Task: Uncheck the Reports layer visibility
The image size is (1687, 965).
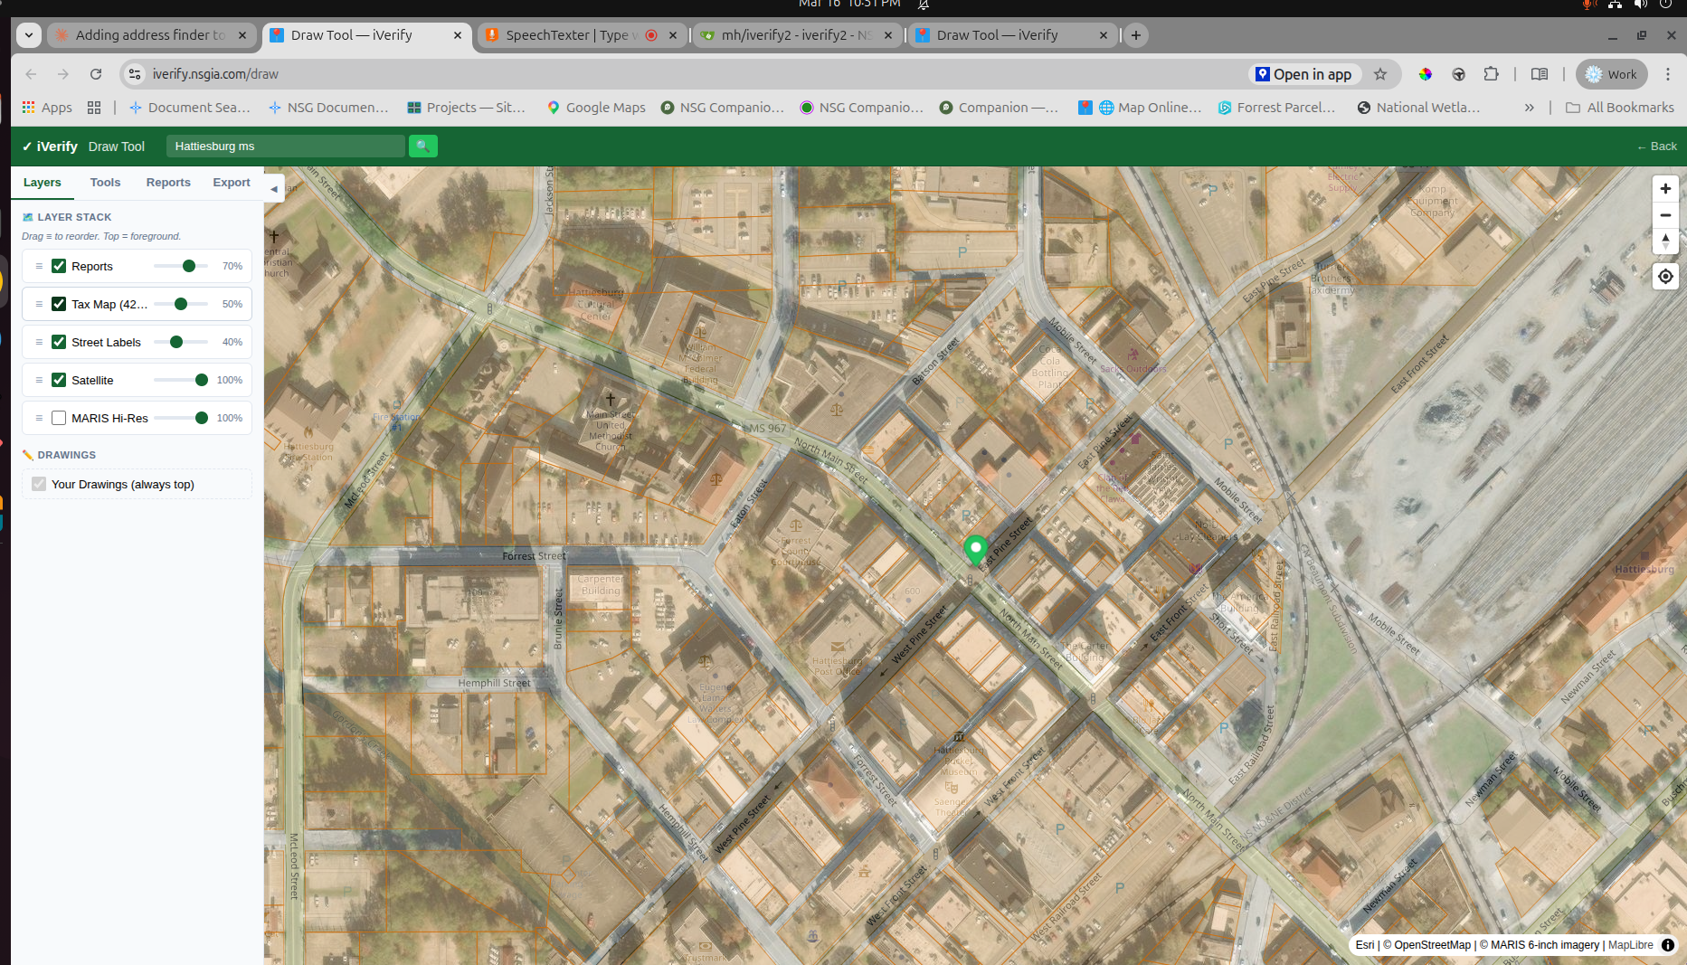Action: 59,266
